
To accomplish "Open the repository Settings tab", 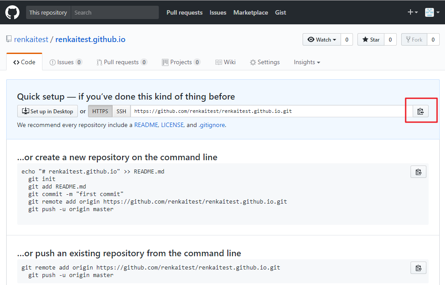I will click(x=265, y=62).
